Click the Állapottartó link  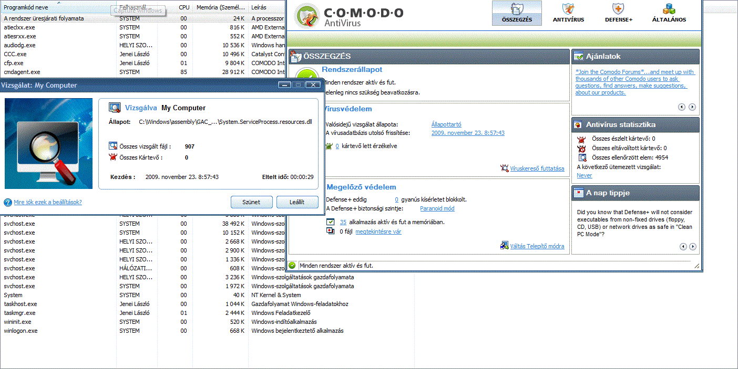(x=446, y=124)
